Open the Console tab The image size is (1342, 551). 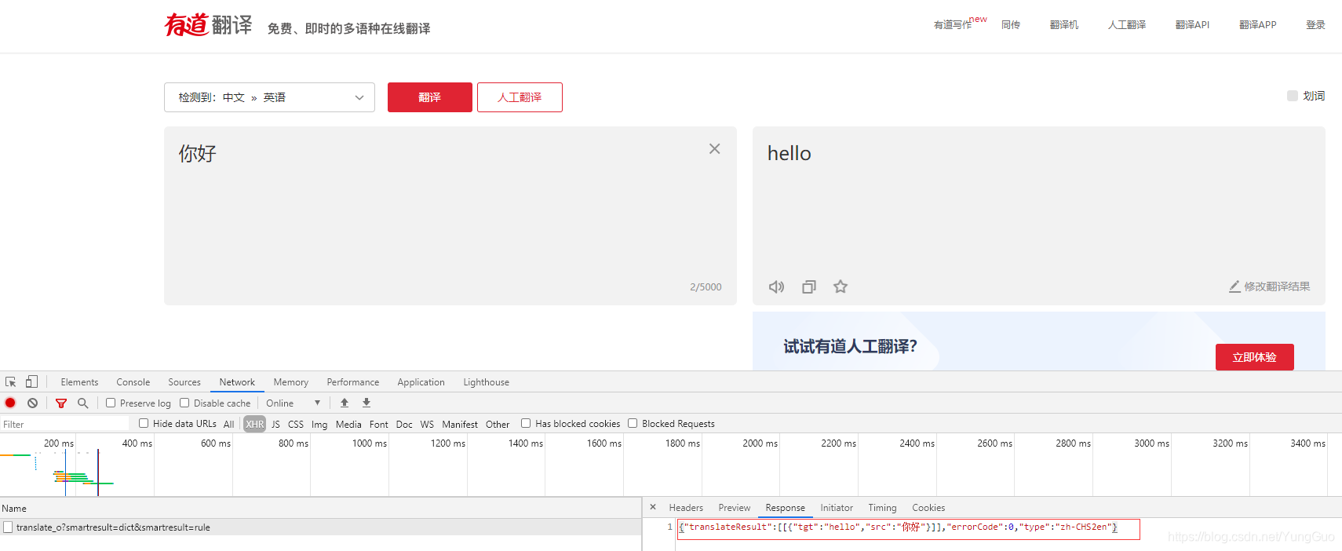tap(133, 382)
